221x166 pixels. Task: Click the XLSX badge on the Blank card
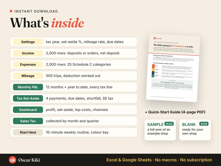(204, 124)
